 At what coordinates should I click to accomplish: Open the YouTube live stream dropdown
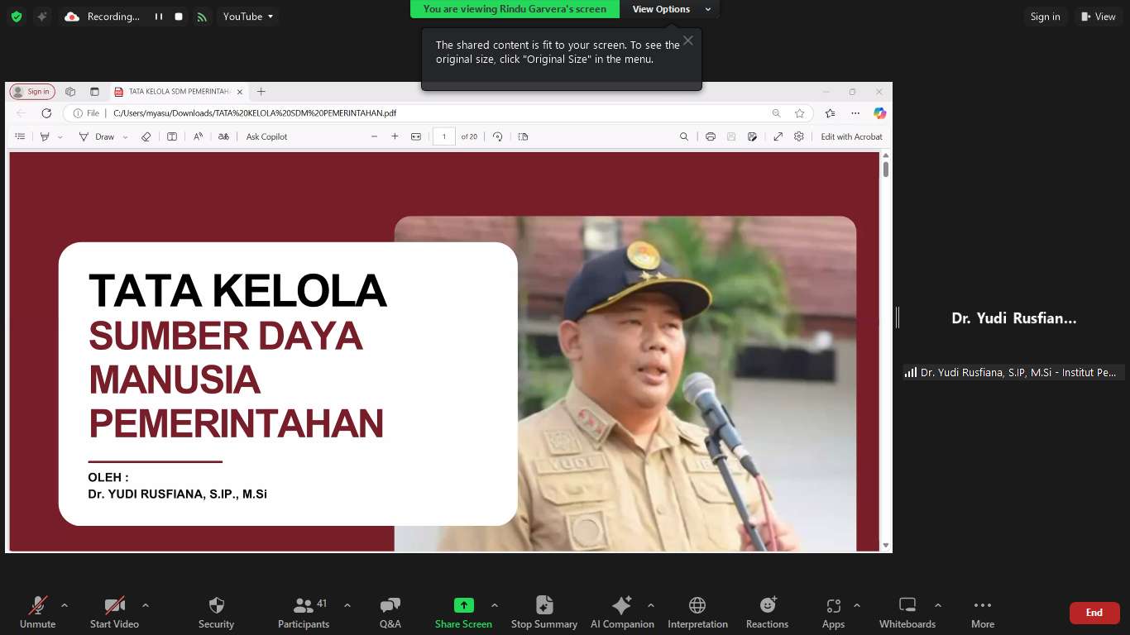tap(247, 17)
